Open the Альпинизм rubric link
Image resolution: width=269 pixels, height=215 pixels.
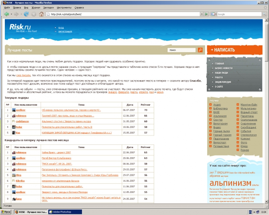(x=220, y=116)
